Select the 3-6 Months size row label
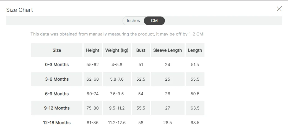Image resolution: width=288 pixels, height=131 pixels. point(57,79)
